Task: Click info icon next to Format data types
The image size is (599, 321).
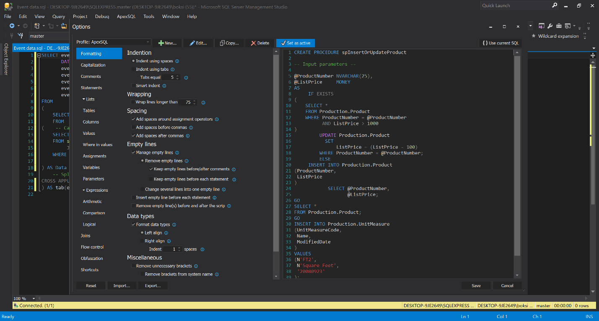Action: click(174, 225)
